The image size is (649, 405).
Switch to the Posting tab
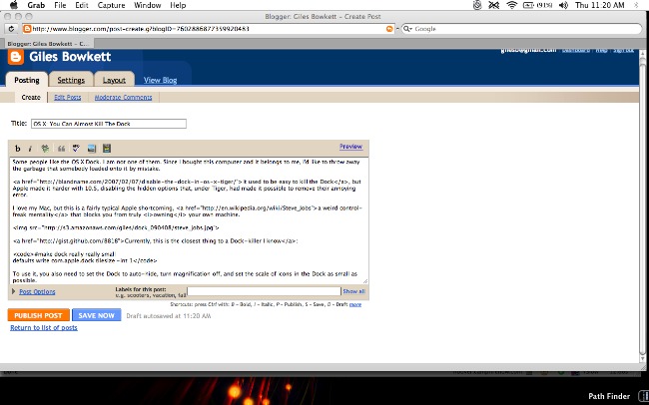(x=27, y=80)
